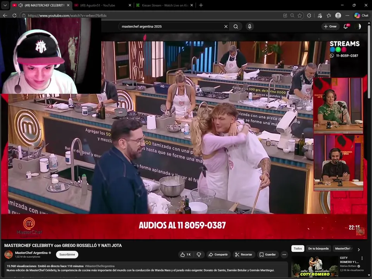Show more filter chips arrow
Viewport: 372px width, 279px height.
(359, 250)
